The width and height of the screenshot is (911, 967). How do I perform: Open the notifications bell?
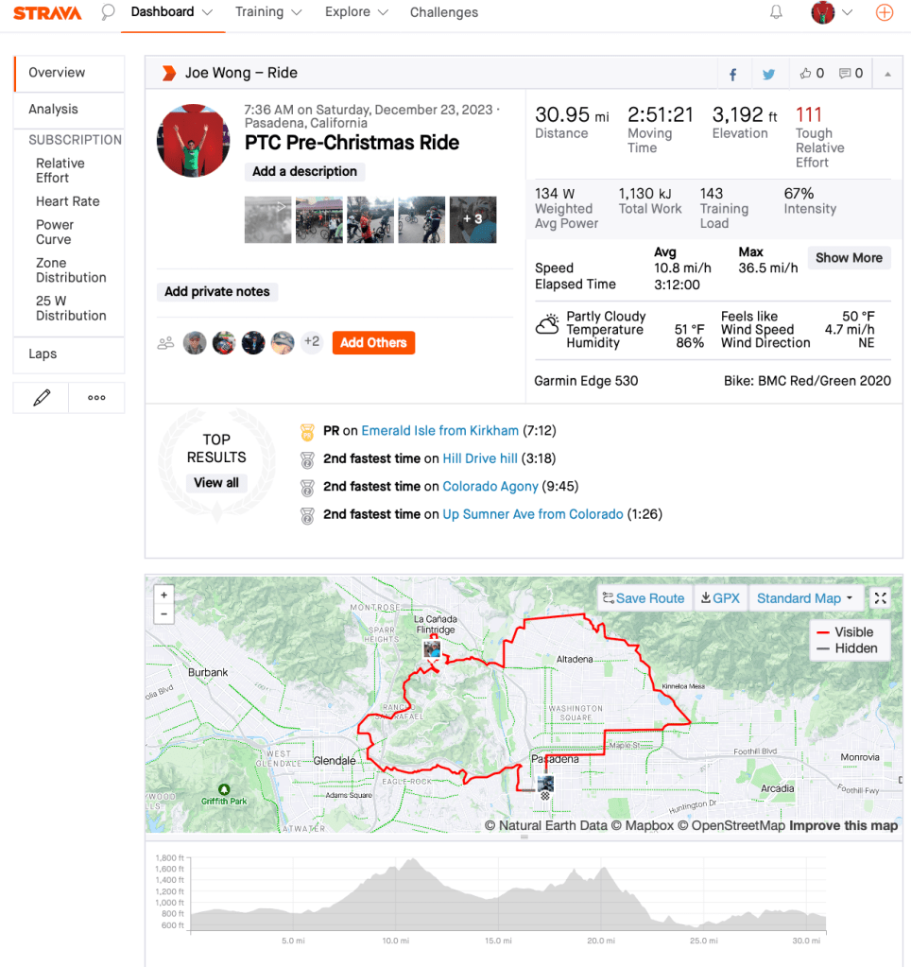[777, 12]
